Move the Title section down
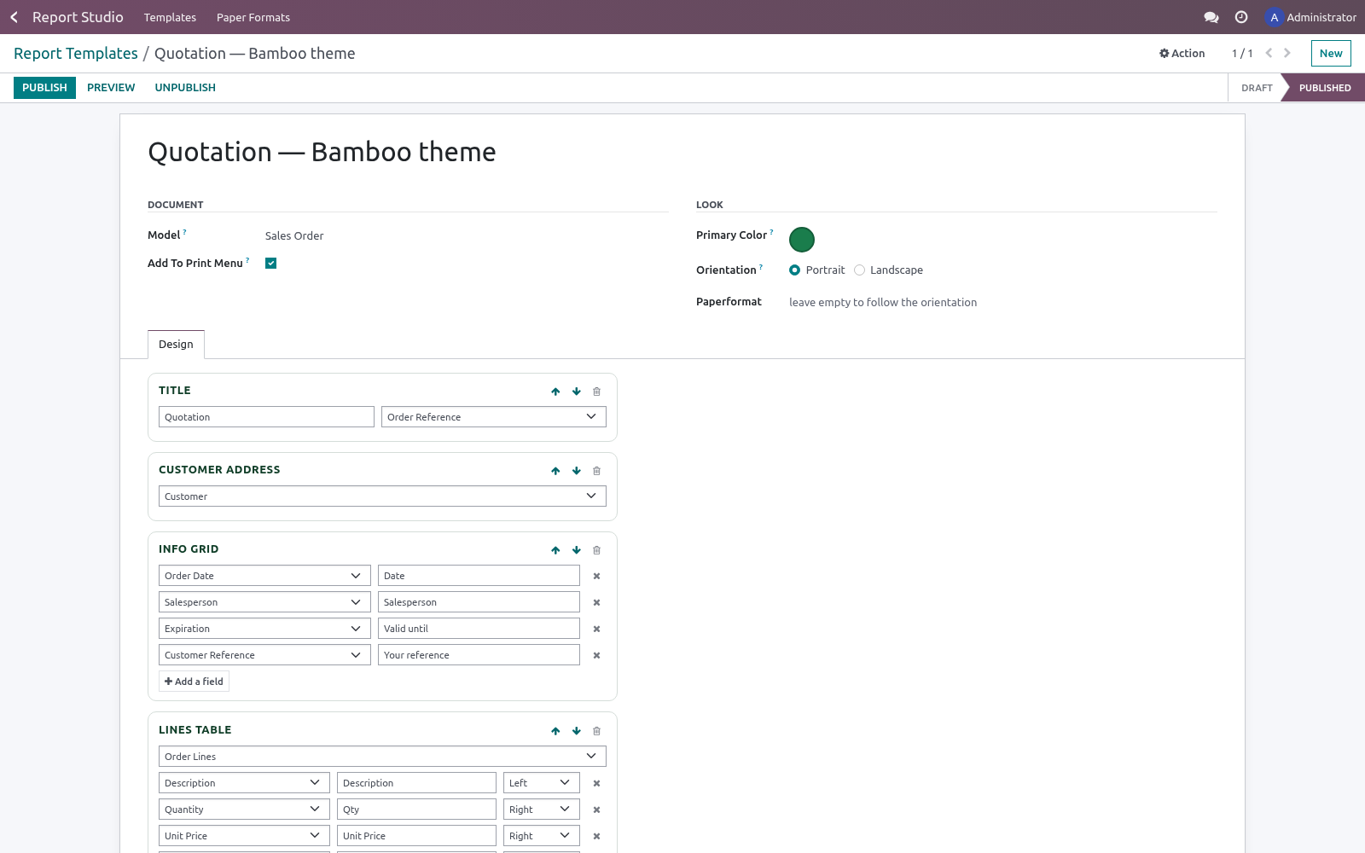This screenshot has height=853, width=1365. (x=577, y=392)
